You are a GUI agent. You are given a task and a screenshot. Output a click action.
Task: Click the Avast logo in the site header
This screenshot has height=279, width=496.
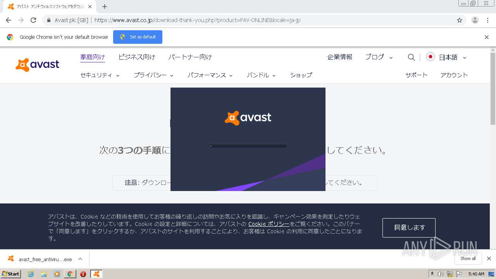(x=37, y=65)
